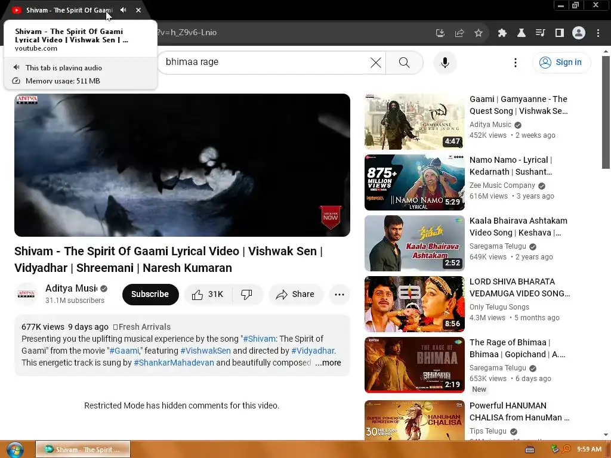611x458 pixels.
Task: Open the Chrome Labs flask icon
Action: (x=521, y=33)
